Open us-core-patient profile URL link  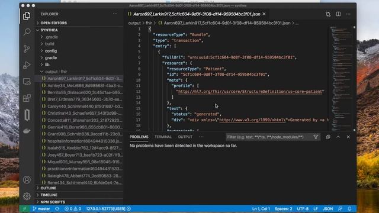(x=250, y=92)
